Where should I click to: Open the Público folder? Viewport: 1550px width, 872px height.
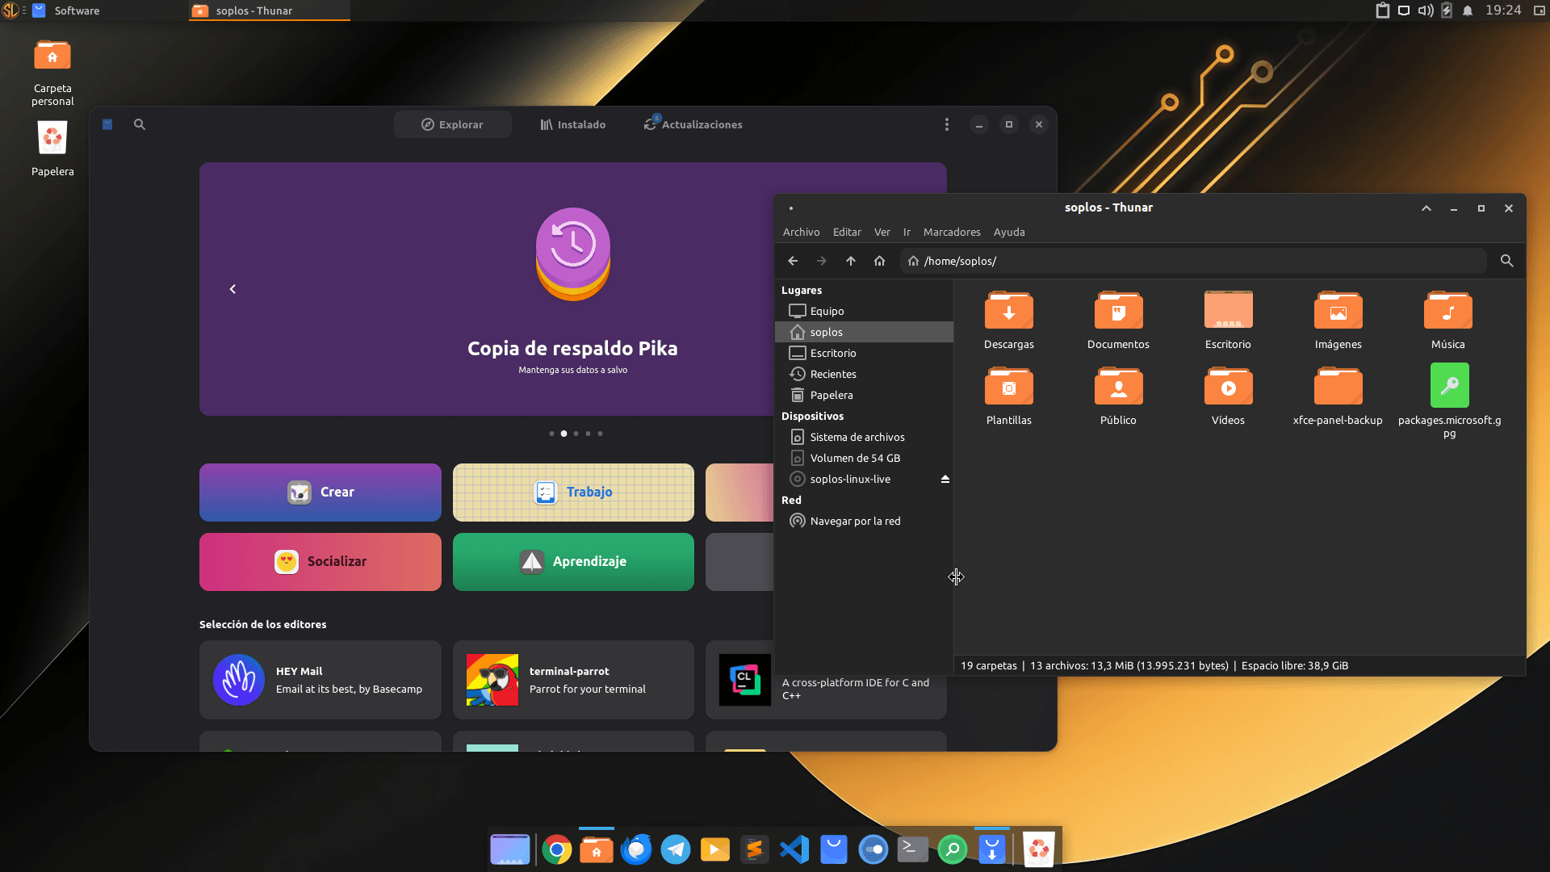(x=1118, y=396)
